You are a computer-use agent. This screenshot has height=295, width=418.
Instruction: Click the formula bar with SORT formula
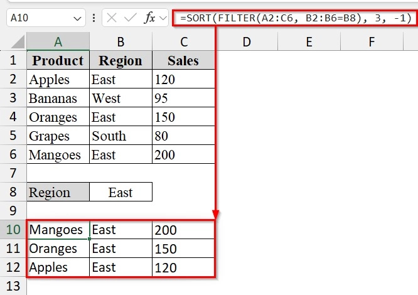click(295, 18)
